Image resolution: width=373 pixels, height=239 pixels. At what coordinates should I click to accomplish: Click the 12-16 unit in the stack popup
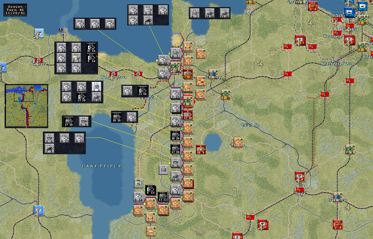tap(82, 97)
